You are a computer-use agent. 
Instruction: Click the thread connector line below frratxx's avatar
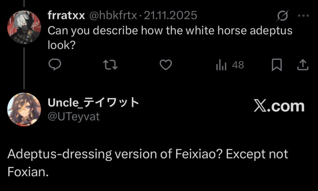point(24,68)
